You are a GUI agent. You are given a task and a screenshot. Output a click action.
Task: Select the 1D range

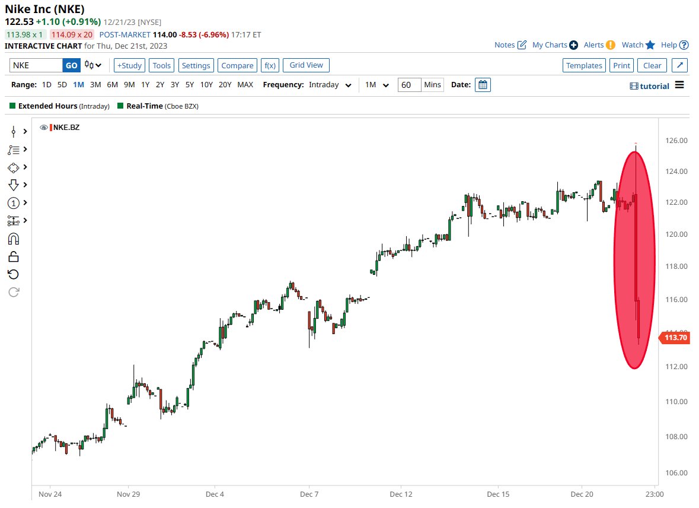pos(46,85)
